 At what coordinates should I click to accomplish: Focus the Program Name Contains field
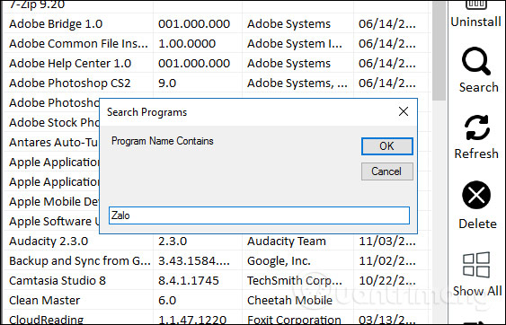click(x=259, y=215)
